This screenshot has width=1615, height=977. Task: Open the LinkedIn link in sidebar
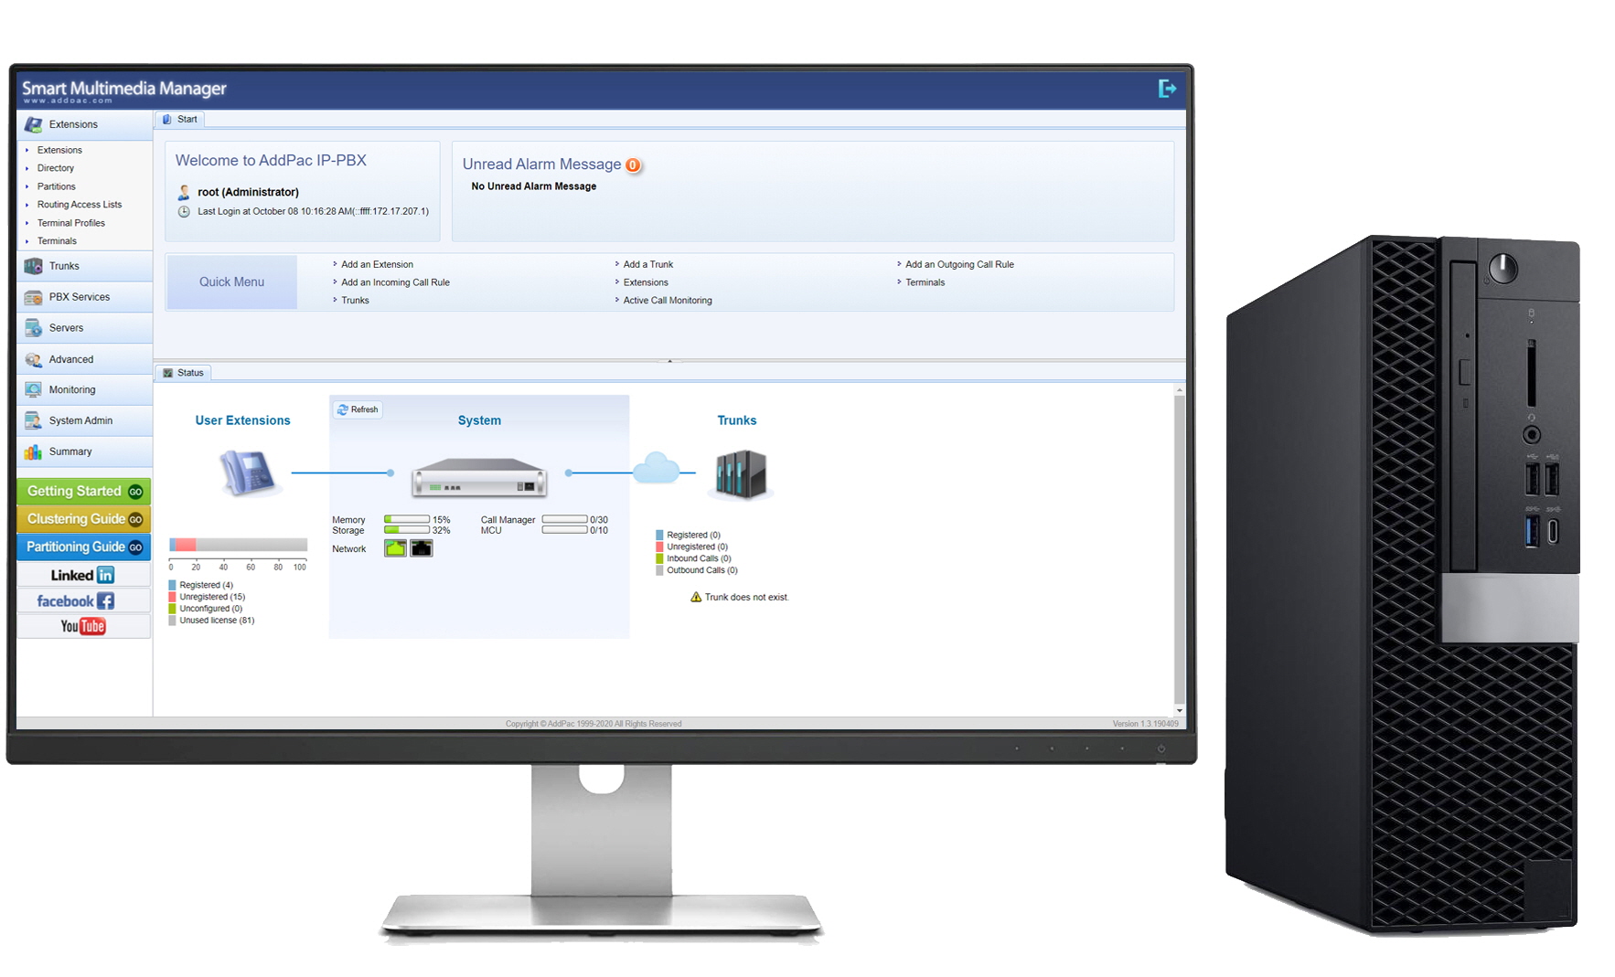[83, 575]
